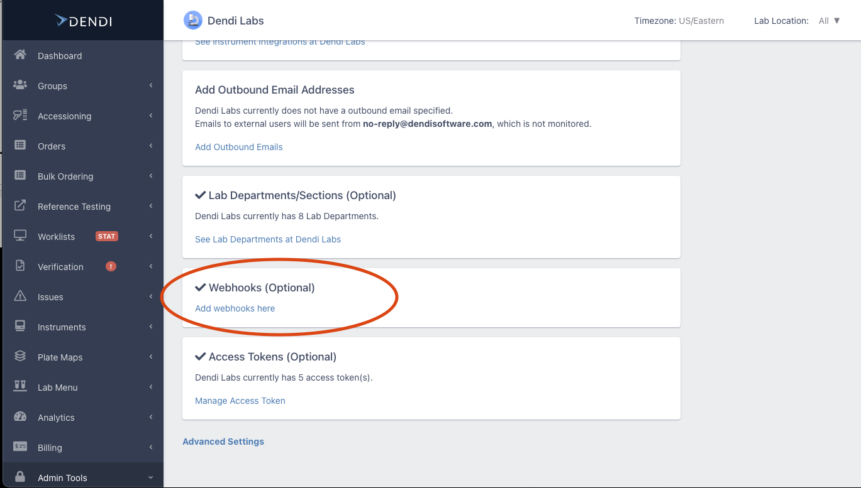Click the Plate Maps layers icon

pyautogui.click(x=19, y=357)
